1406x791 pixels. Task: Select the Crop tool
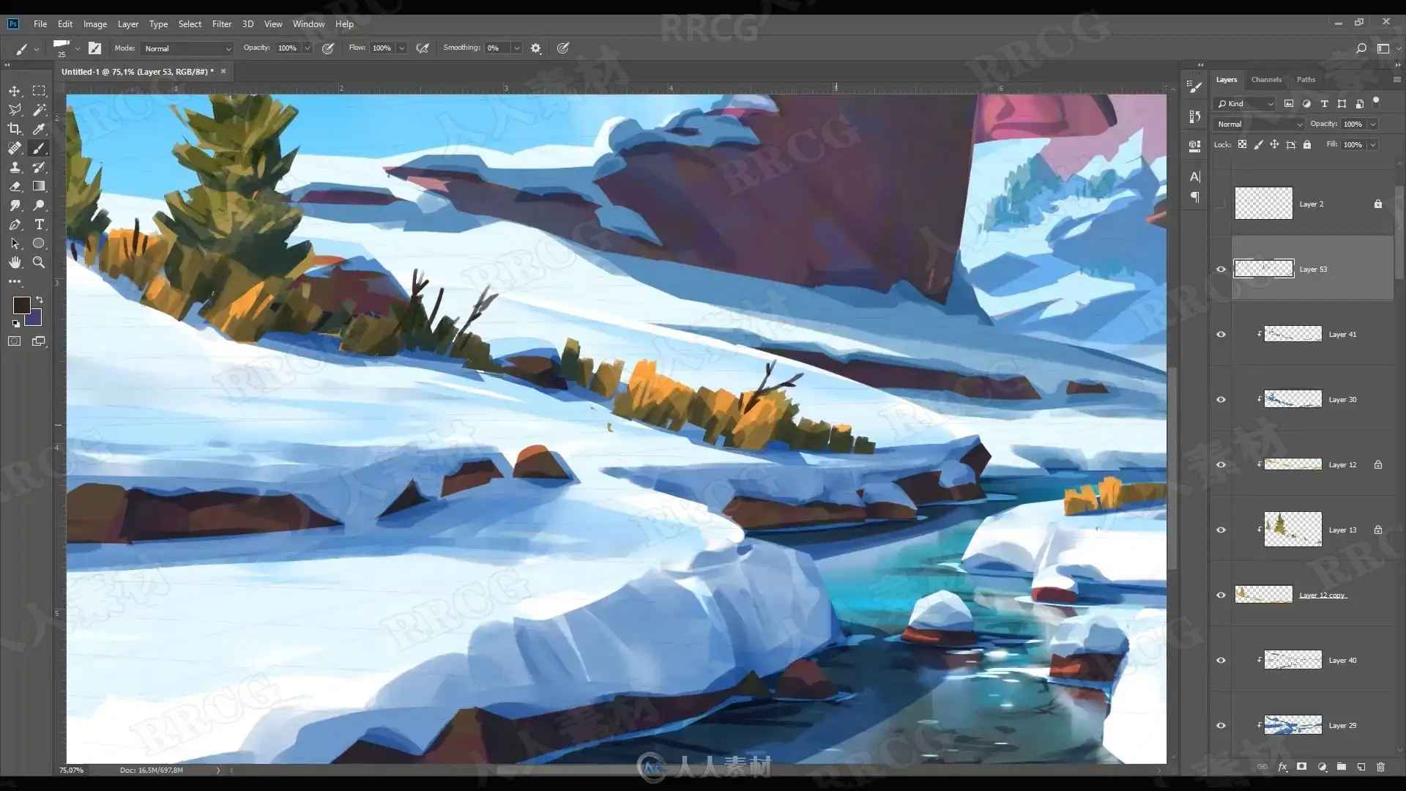(x=15, y=129)
